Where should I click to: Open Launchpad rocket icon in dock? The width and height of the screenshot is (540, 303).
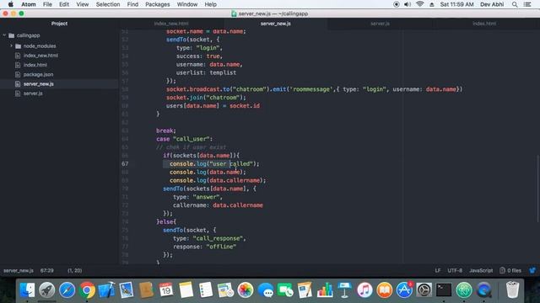point(47,290)
